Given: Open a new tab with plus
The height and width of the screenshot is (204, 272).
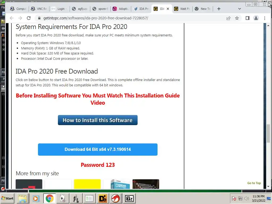Looking at the screenshot, I should coord(219,9).
